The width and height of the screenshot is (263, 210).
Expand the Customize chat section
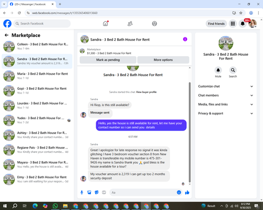pyautogui.click(x=226, y=86)
